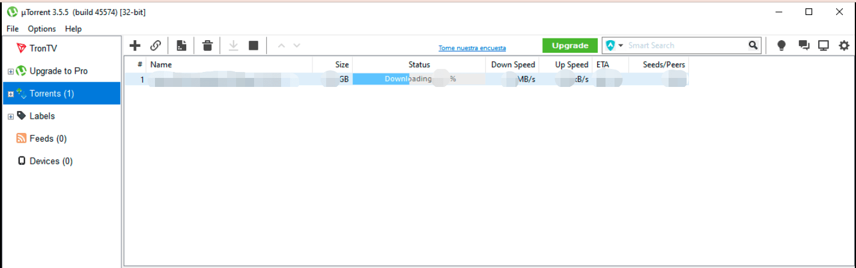Click the Stop square icon
The height and width of the screenshot is (268, 856).
[253, 46]
